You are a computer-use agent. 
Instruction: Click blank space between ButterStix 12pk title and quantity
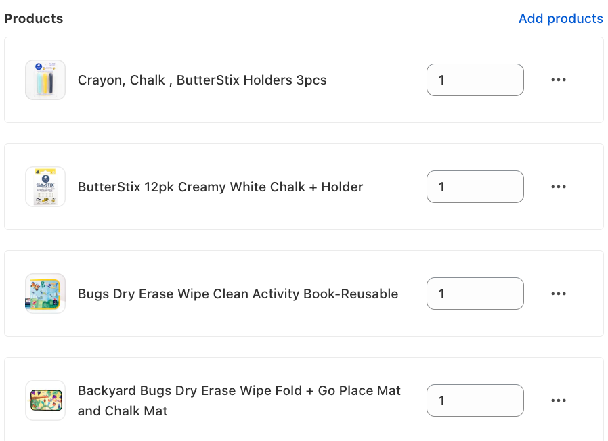[395, 187]
